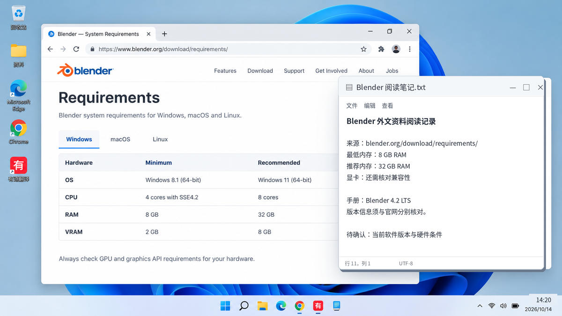Open File Explorer from taskbar

[x=262, y=306]
